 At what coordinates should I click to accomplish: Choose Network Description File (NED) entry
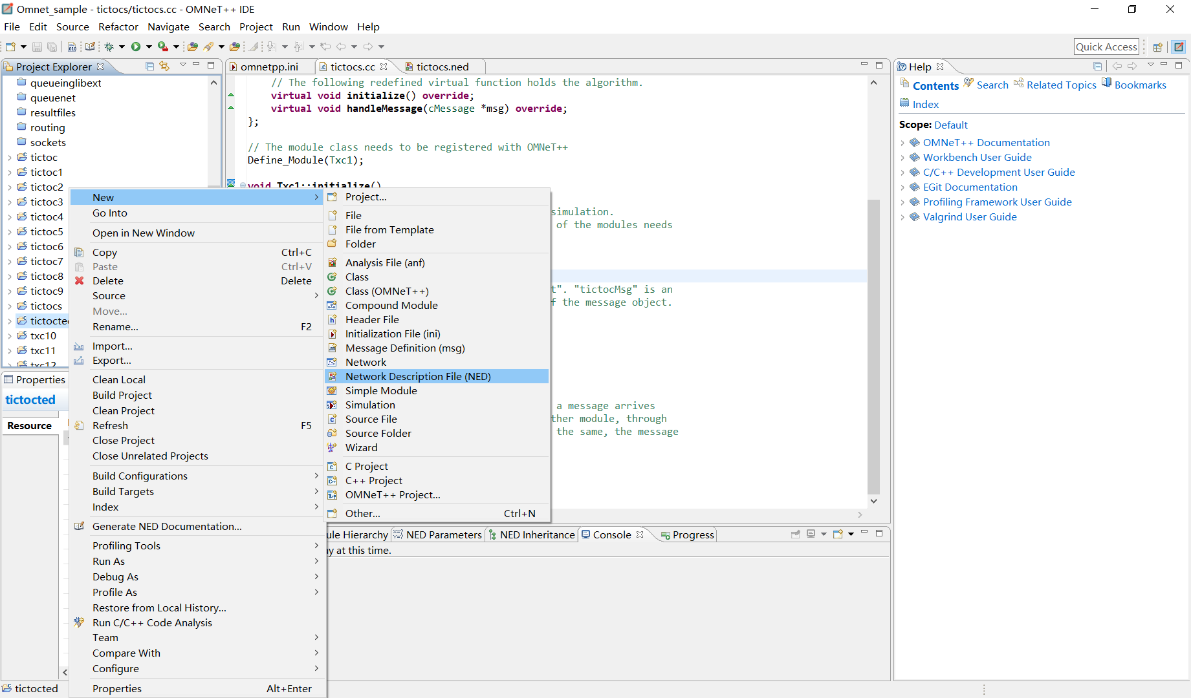tap(437, 376)
